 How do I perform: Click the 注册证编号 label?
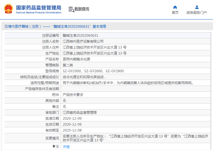point(50,36)
